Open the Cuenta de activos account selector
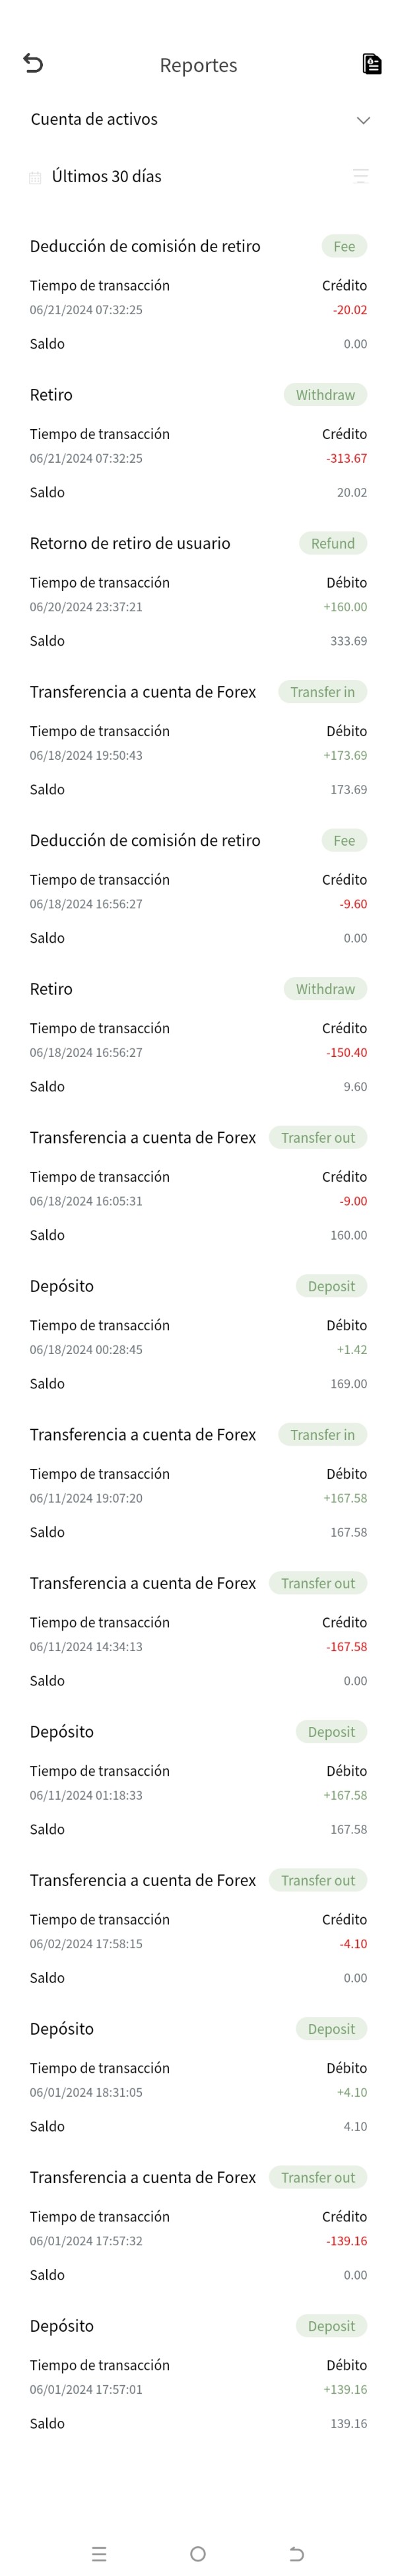Image resolution: width=396 pixels, height=2576 pixels. (x=198, y=119)
